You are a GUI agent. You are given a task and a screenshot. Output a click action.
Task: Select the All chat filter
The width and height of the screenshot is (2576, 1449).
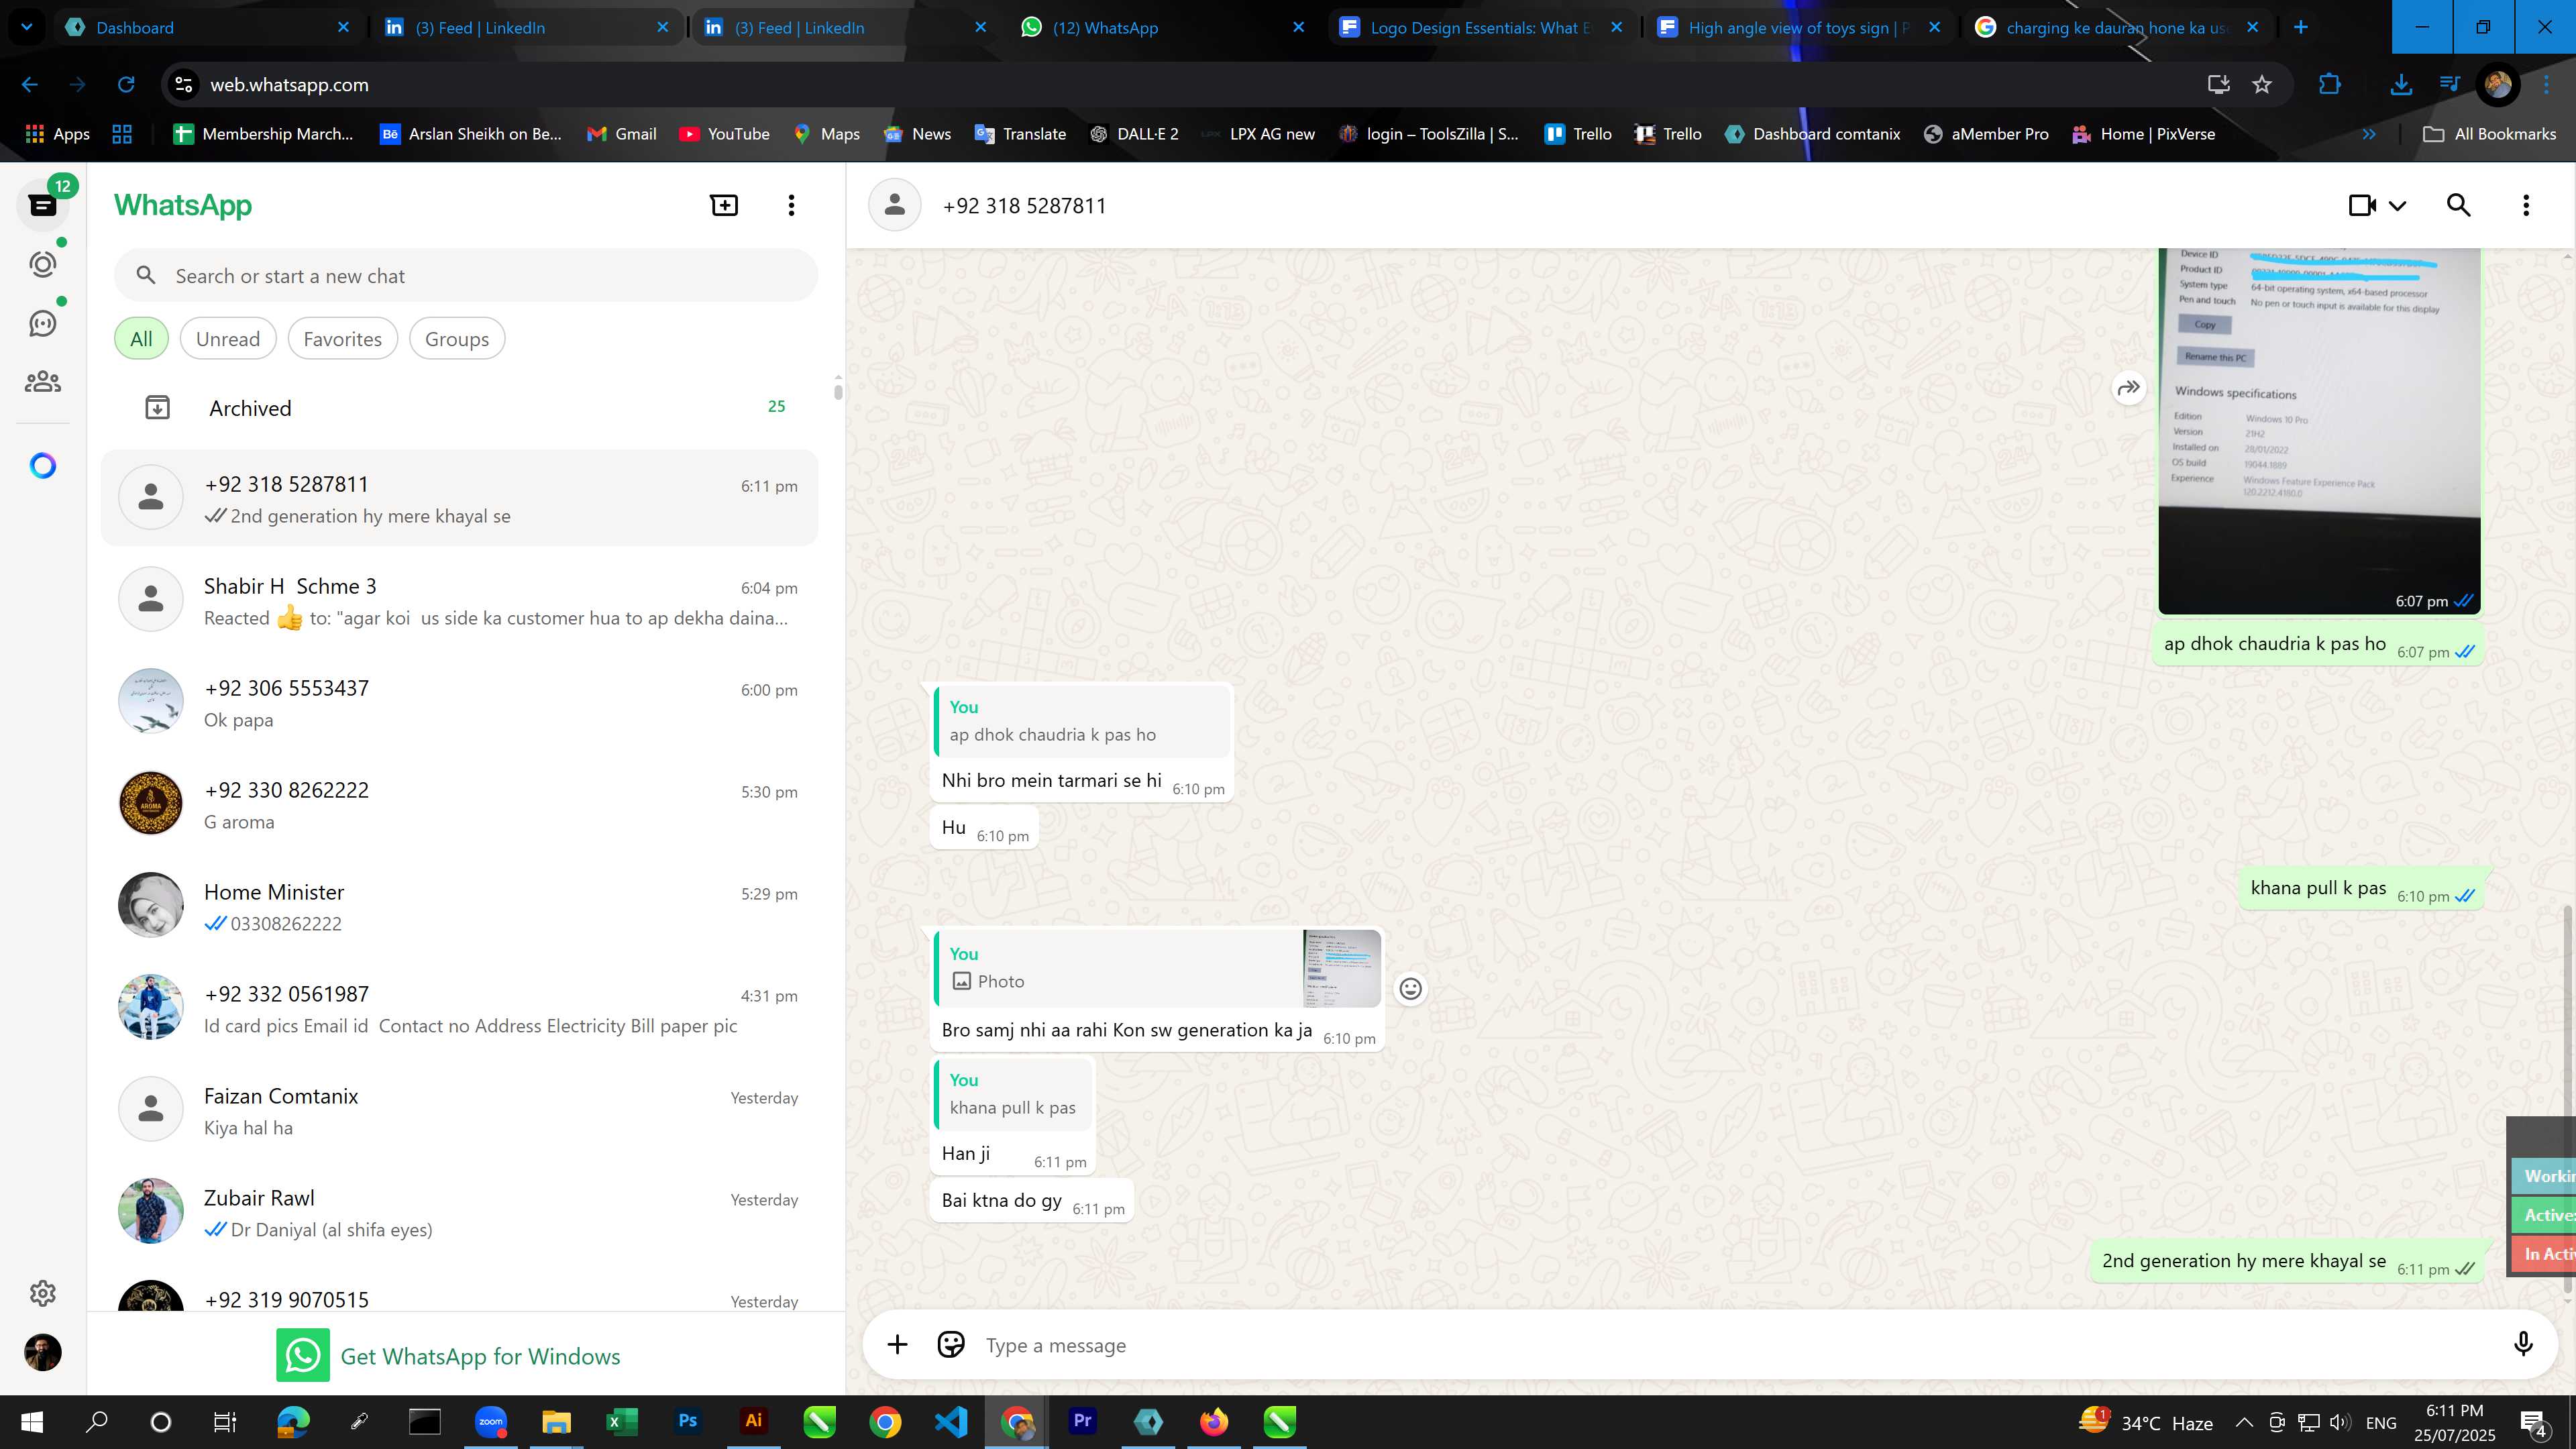coord(141,339)
